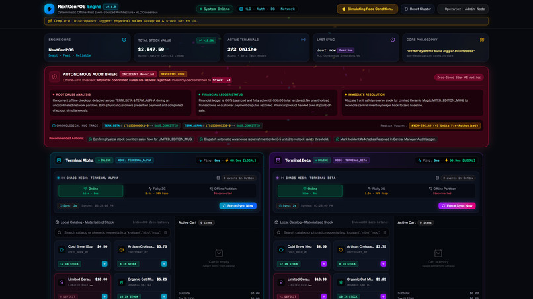Click croissant product icon in Terminal Beta

[x=341, y=249]
